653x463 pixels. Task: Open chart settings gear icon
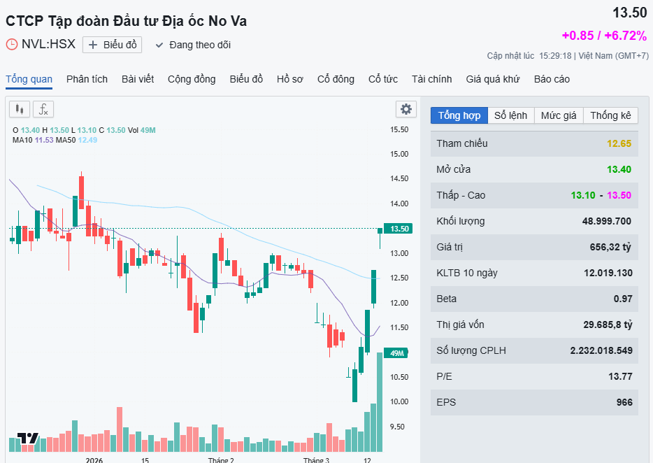[406, 109]
